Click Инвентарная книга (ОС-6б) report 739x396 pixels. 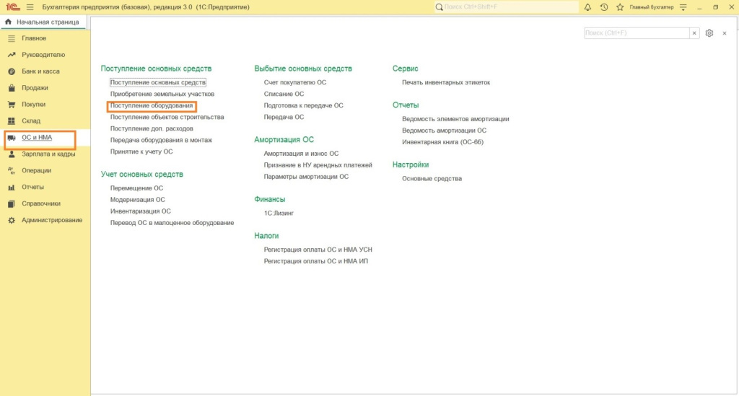[x=442, y=142]
